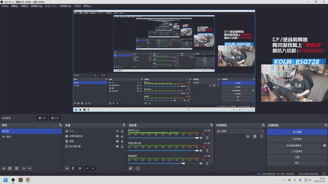Delete the selected scene using the trash icon
Image resolution: width=328 pixels, height=184 pixels.
[x=10, y=168]
